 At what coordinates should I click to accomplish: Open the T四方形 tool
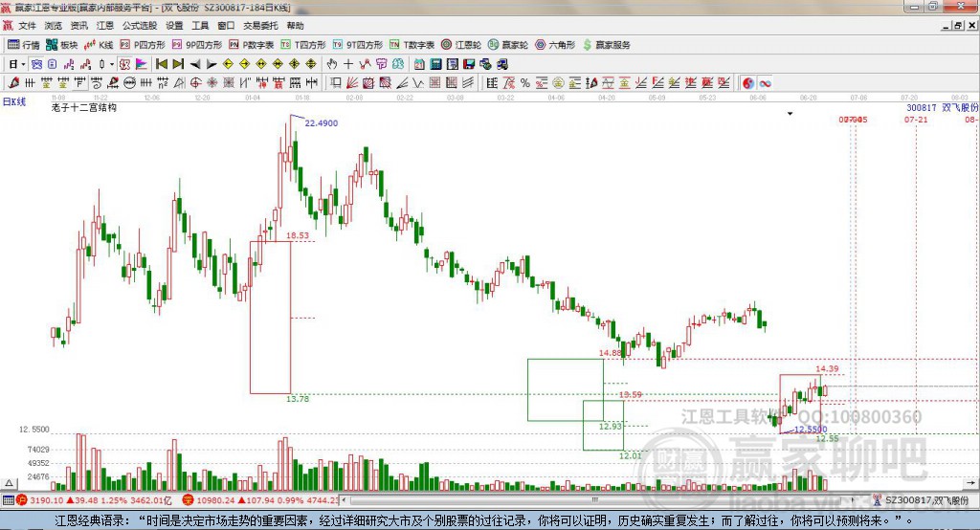coord(303,45)
